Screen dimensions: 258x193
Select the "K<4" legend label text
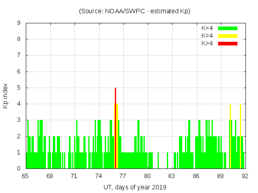tap(207, 28)
